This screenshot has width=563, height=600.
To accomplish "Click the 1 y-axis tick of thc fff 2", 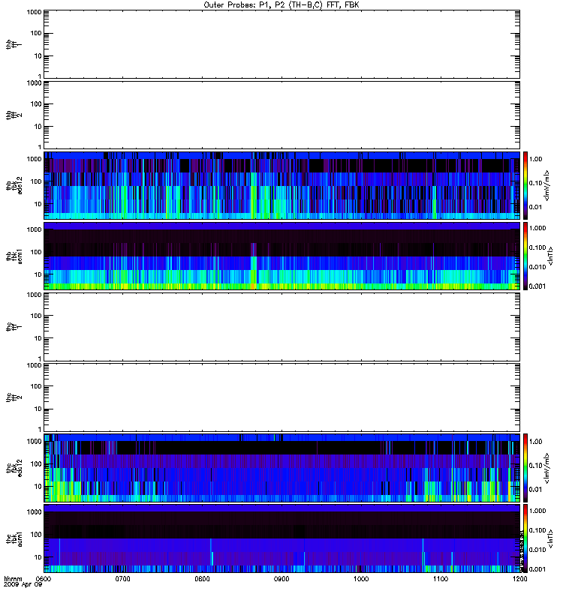I will coord(40,429).
